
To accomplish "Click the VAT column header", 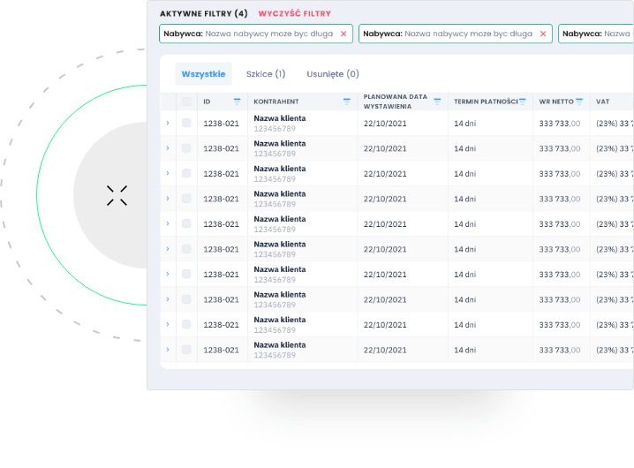I will click(x=604, y=102).
